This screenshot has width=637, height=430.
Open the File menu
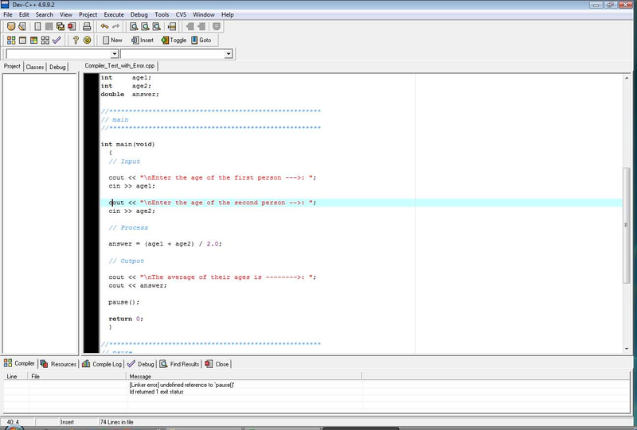(x=8, y=14)
